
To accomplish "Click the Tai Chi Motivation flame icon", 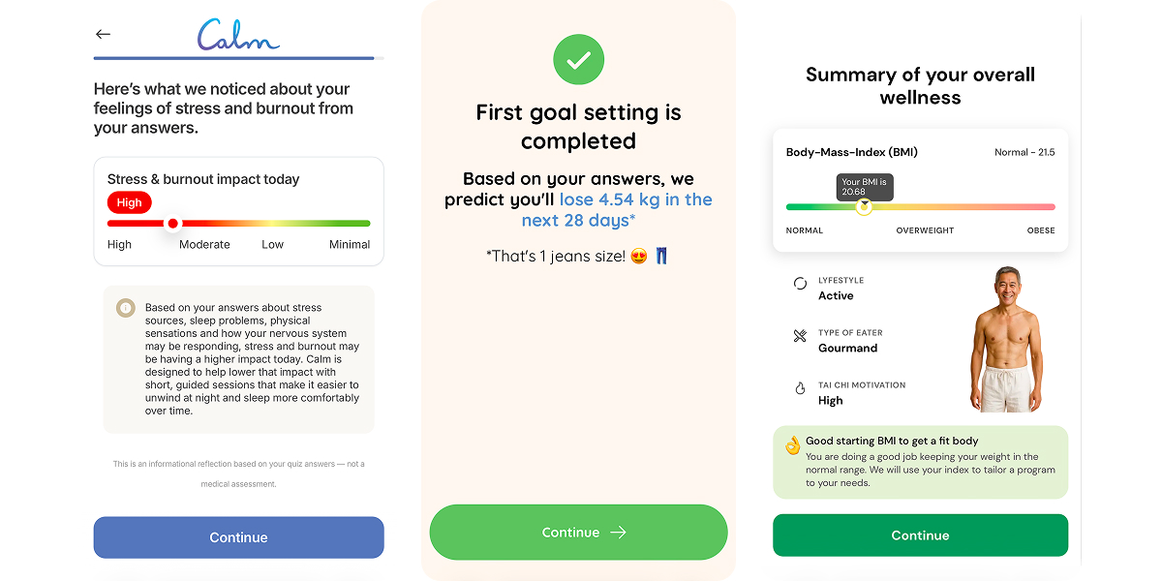I will [x=799, y=388].
